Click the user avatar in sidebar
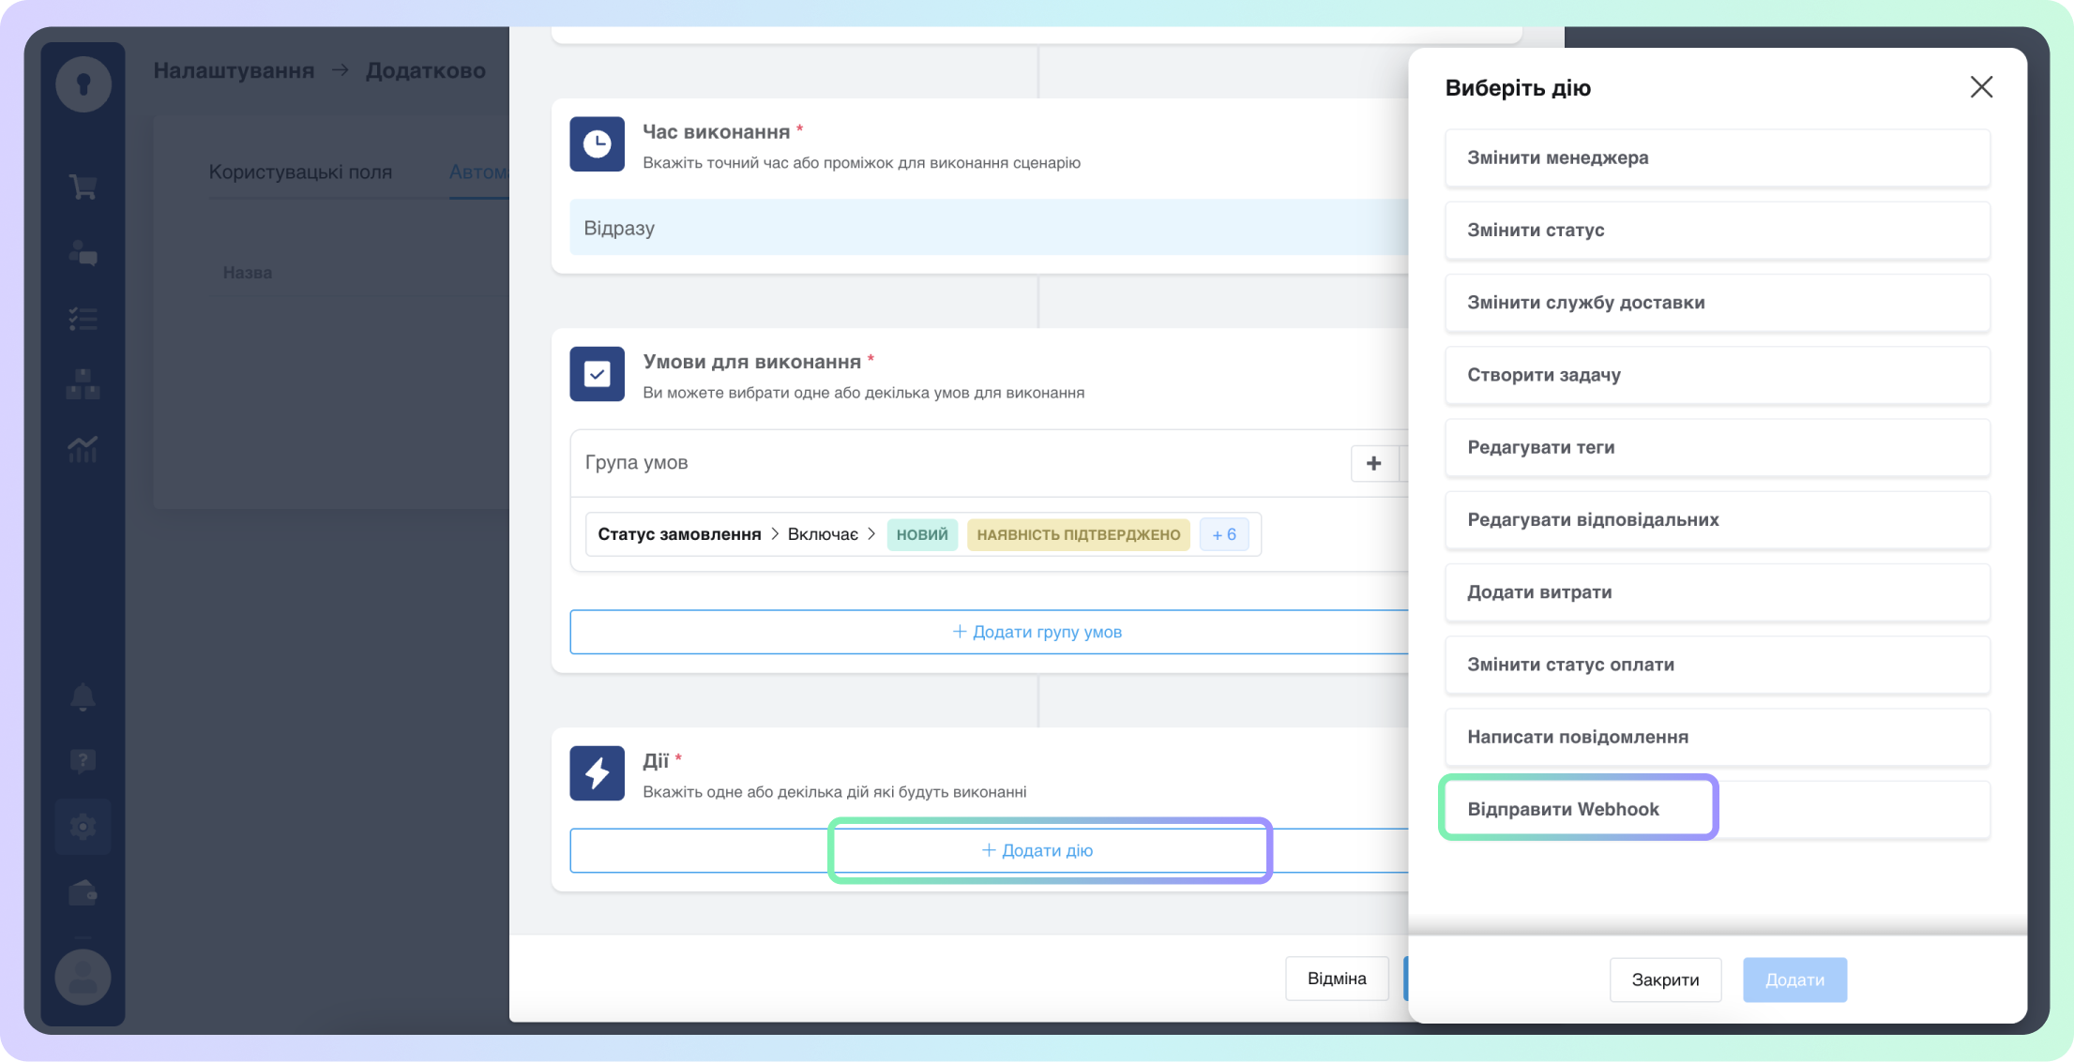 [x=83, y=977]
